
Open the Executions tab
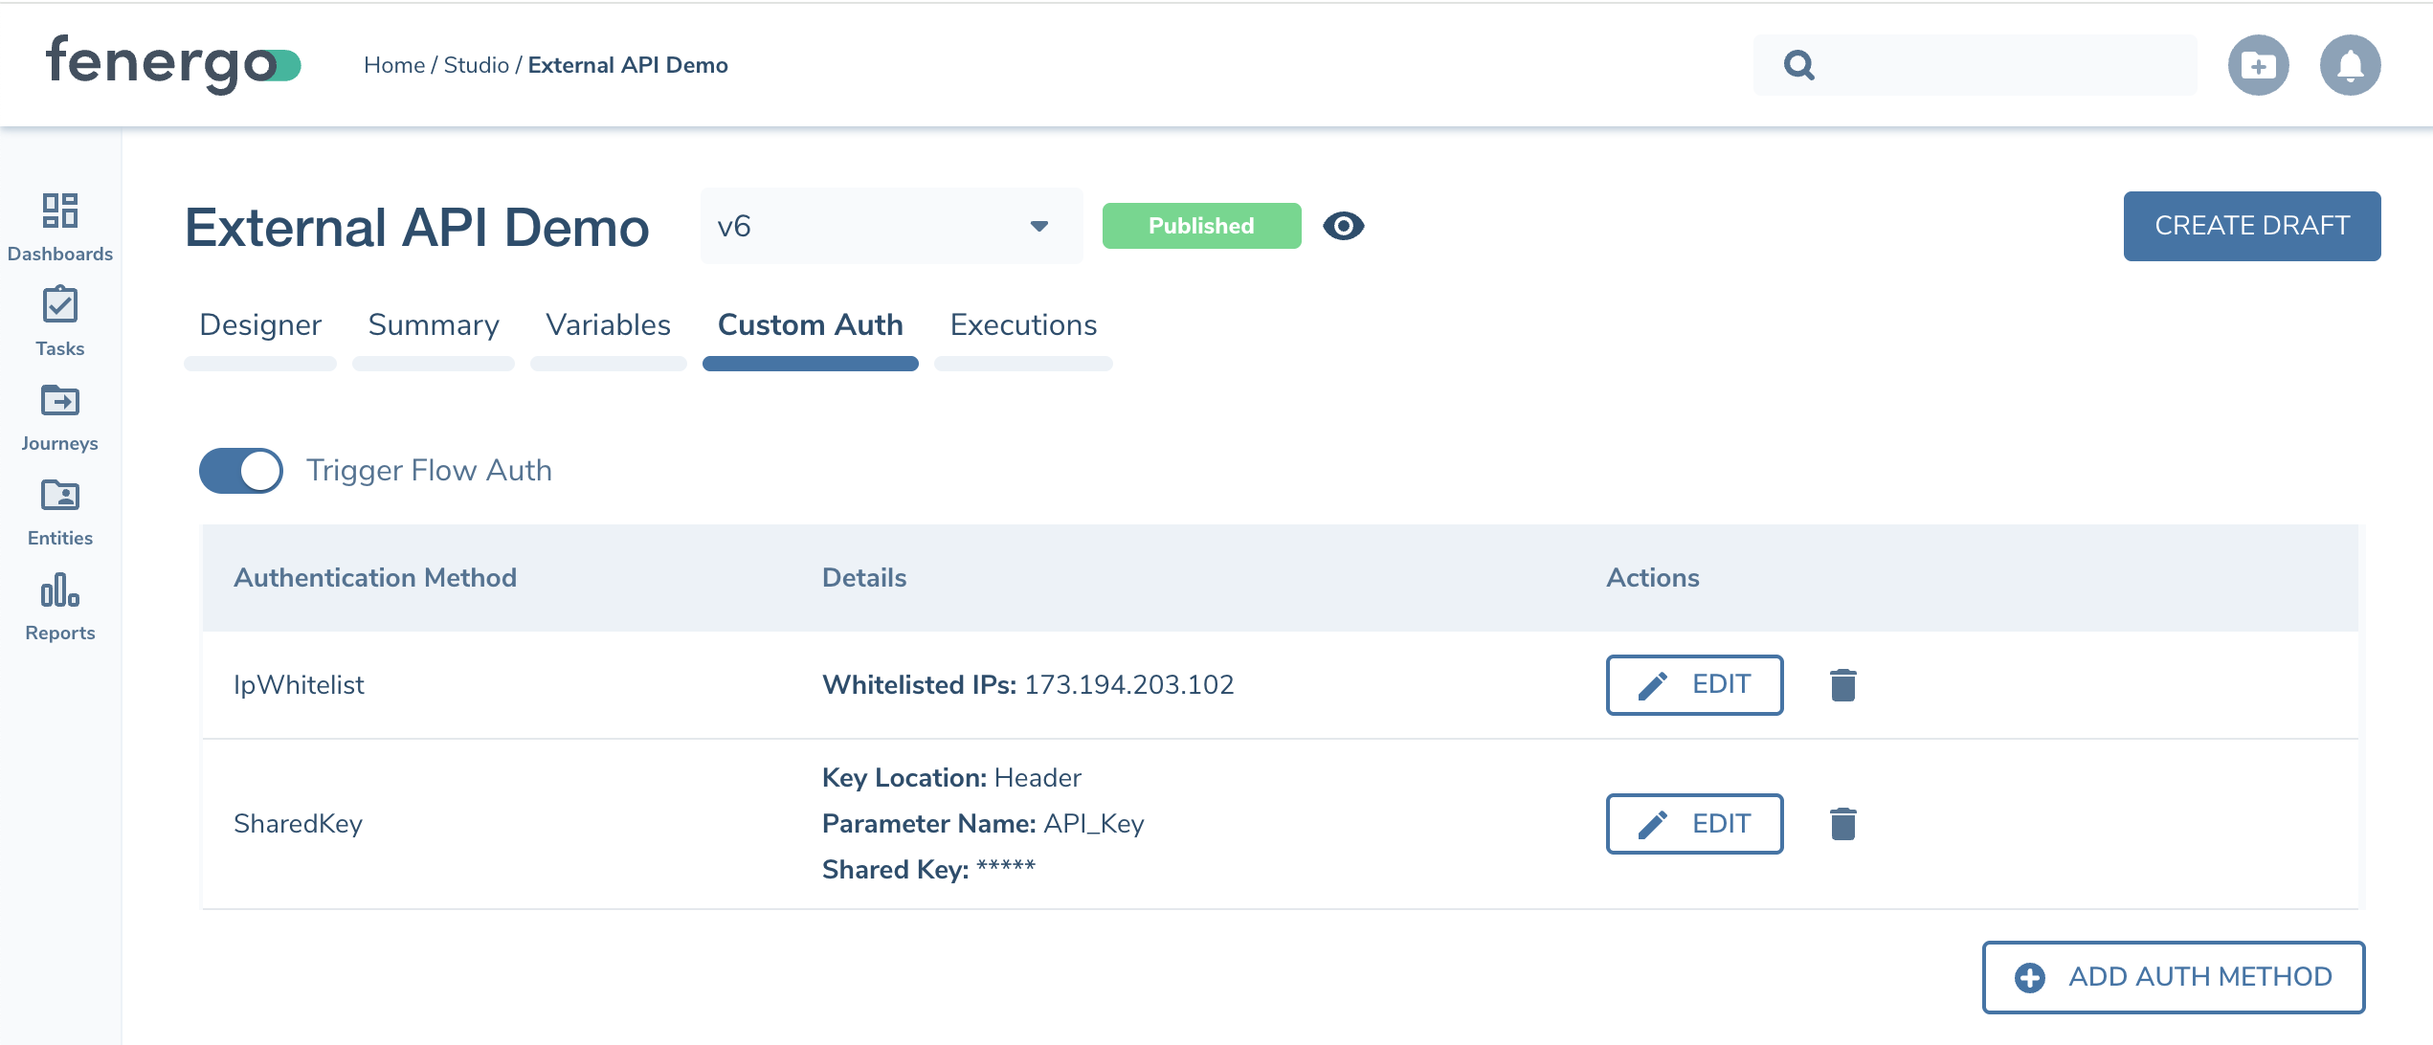coord(1022,325)
